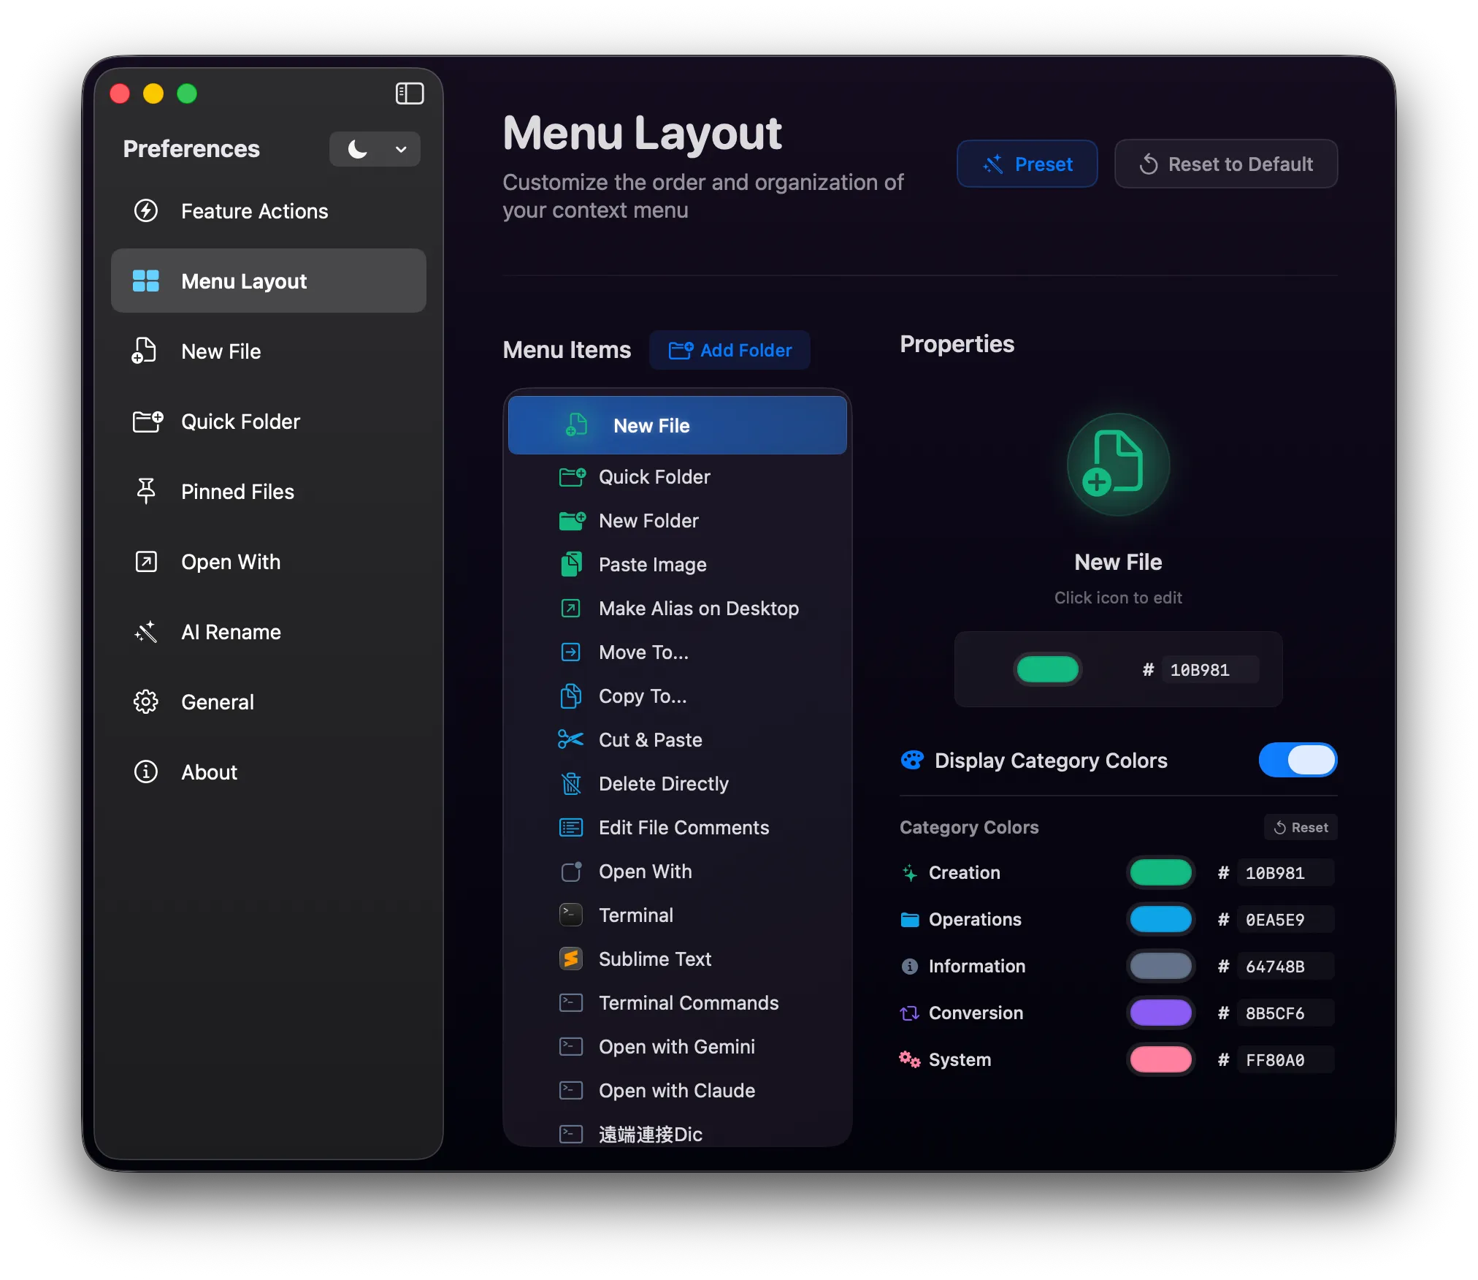Click the Open with Gemini icon

[x=570, y=1046]
